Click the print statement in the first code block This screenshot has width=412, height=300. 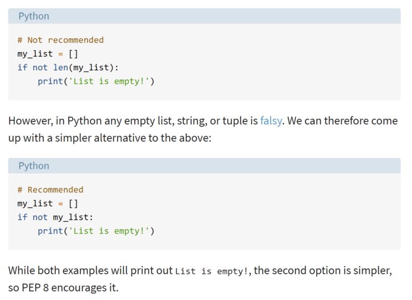tap(96, 82)
